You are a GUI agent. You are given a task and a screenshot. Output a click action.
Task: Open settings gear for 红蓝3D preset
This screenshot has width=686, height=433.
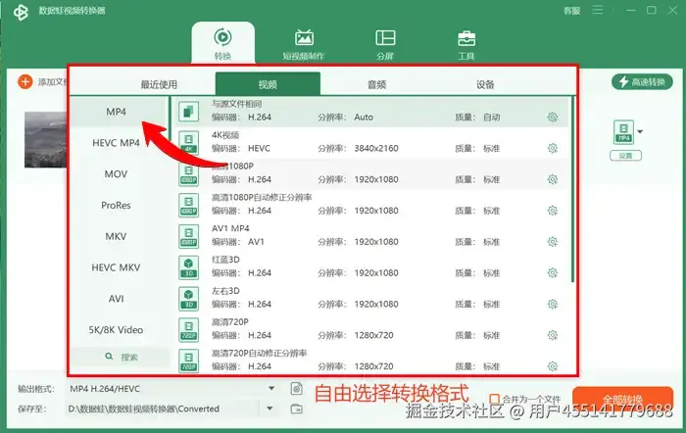click(553, 273)
